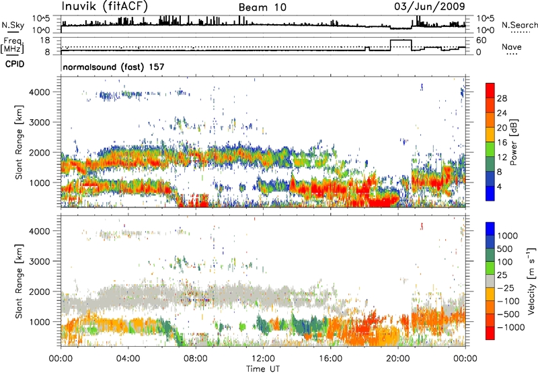
Task: Click the "60" tick beside the Nave axis
Action: pos(482,40)
